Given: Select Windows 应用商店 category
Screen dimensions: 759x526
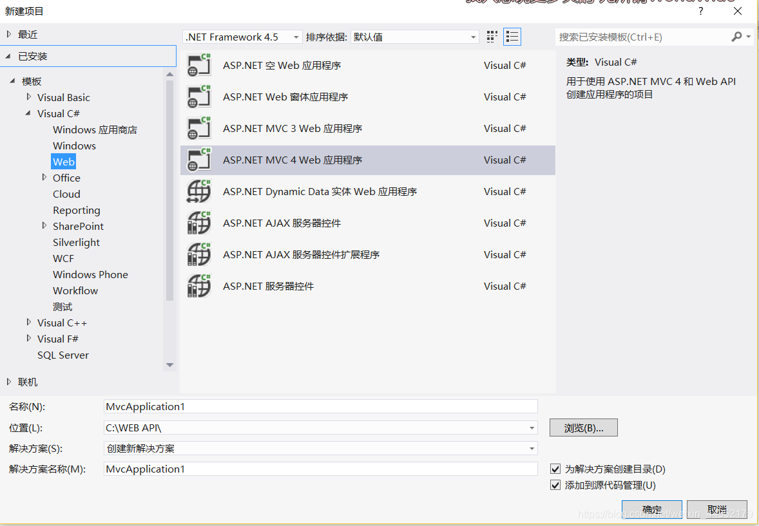Looking at the screenshot, I should click(95, 129).
